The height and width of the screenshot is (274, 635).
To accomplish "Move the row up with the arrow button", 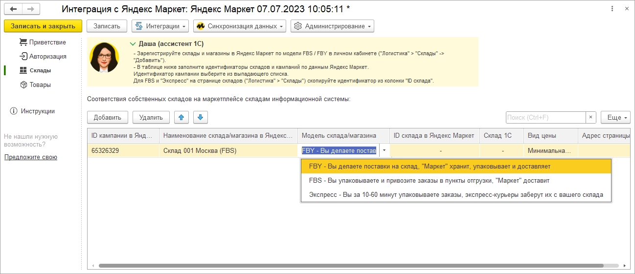I will point(181,117).
